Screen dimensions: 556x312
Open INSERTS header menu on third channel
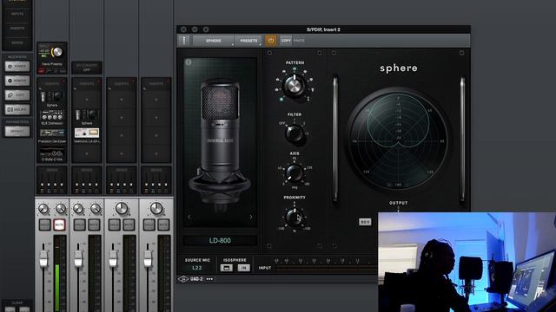click(122, 84)
